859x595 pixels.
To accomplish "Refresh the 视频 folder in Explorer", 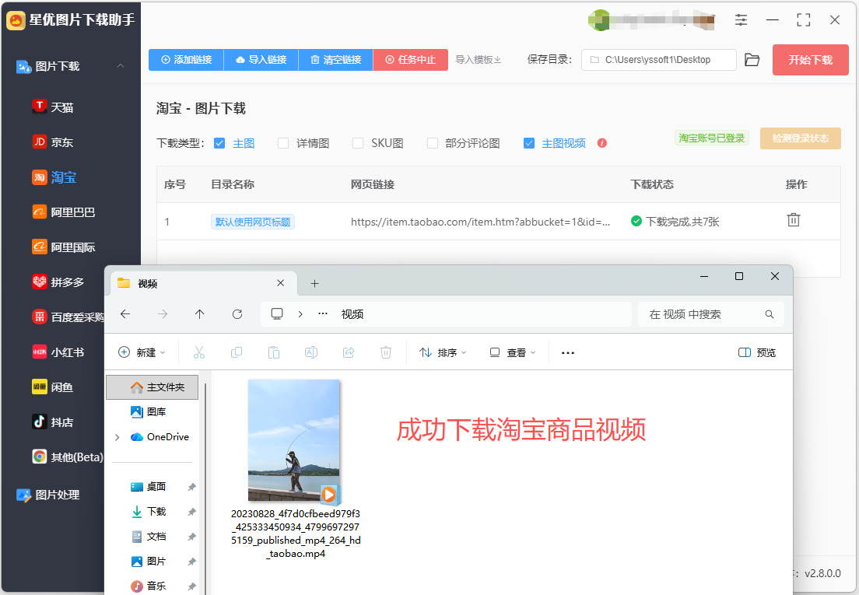I will tap(237, 314).
